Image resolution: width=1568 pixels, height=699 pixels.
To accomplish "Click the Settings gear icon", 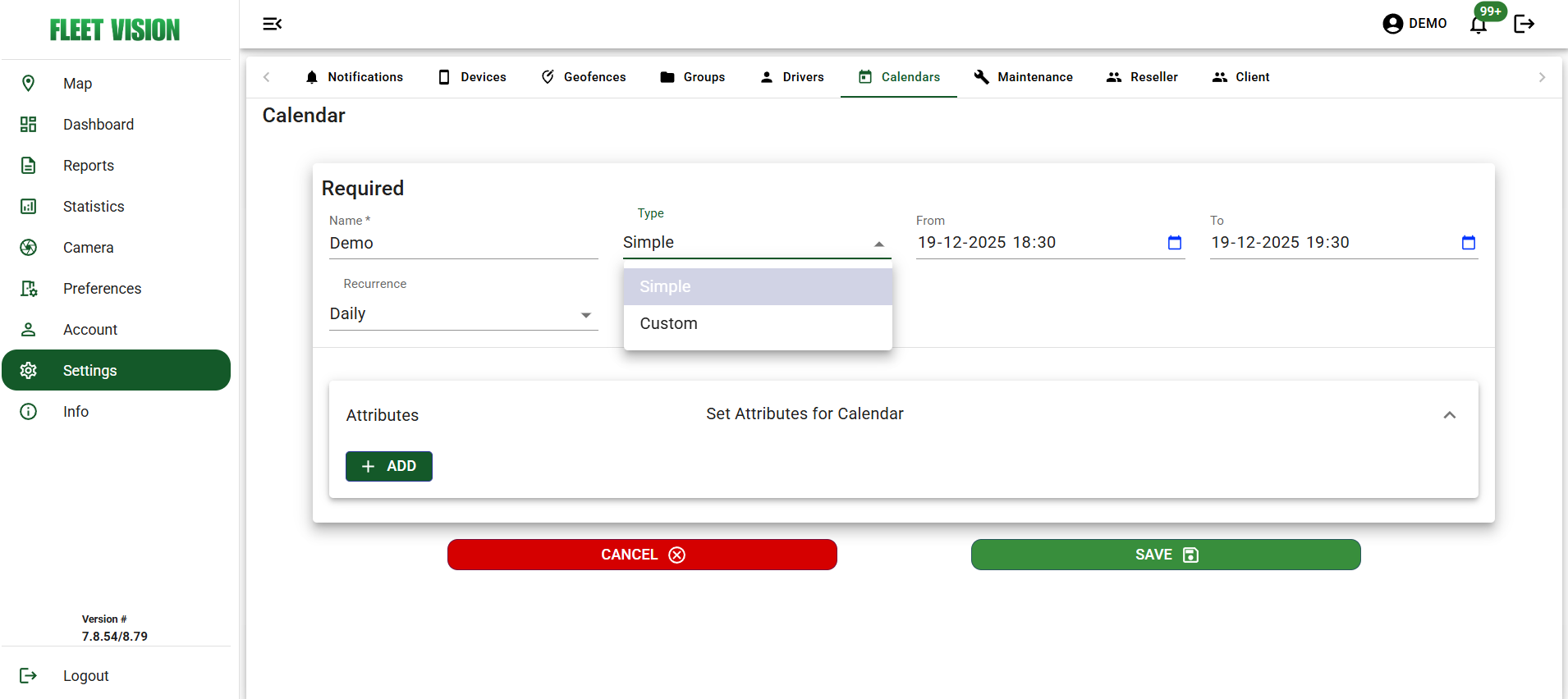I will (x=28, y=370).
